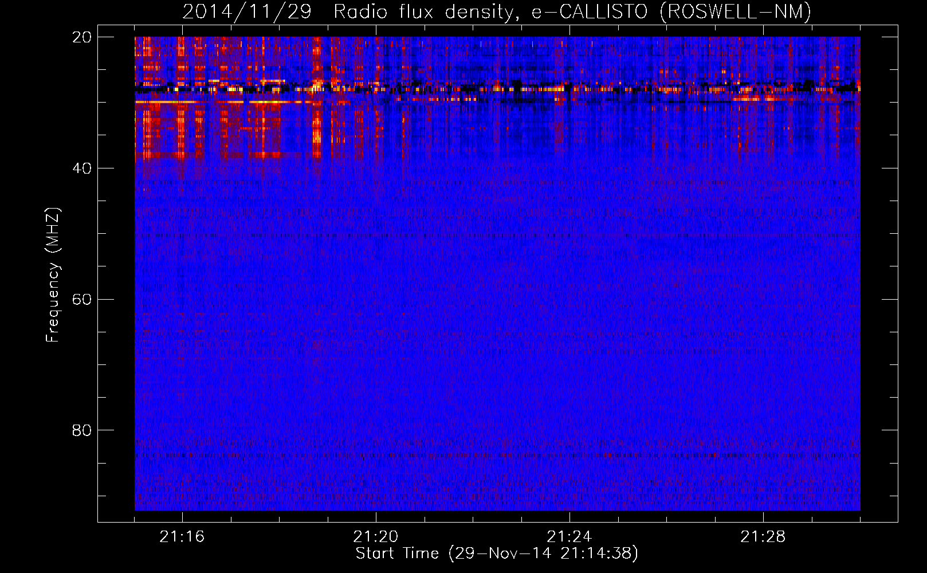The height and width of the screenshot is (573, 927).
Task: Click the time tick label '21:24'
Action: 569,537
